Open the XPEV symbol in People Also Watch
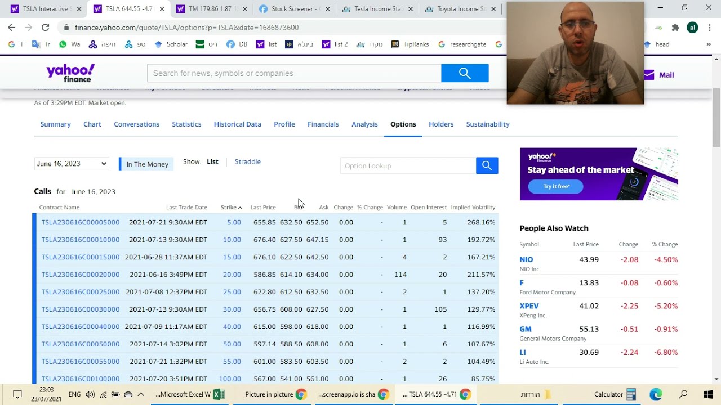The height and width of the screenshot is (405, 721). 529,306
